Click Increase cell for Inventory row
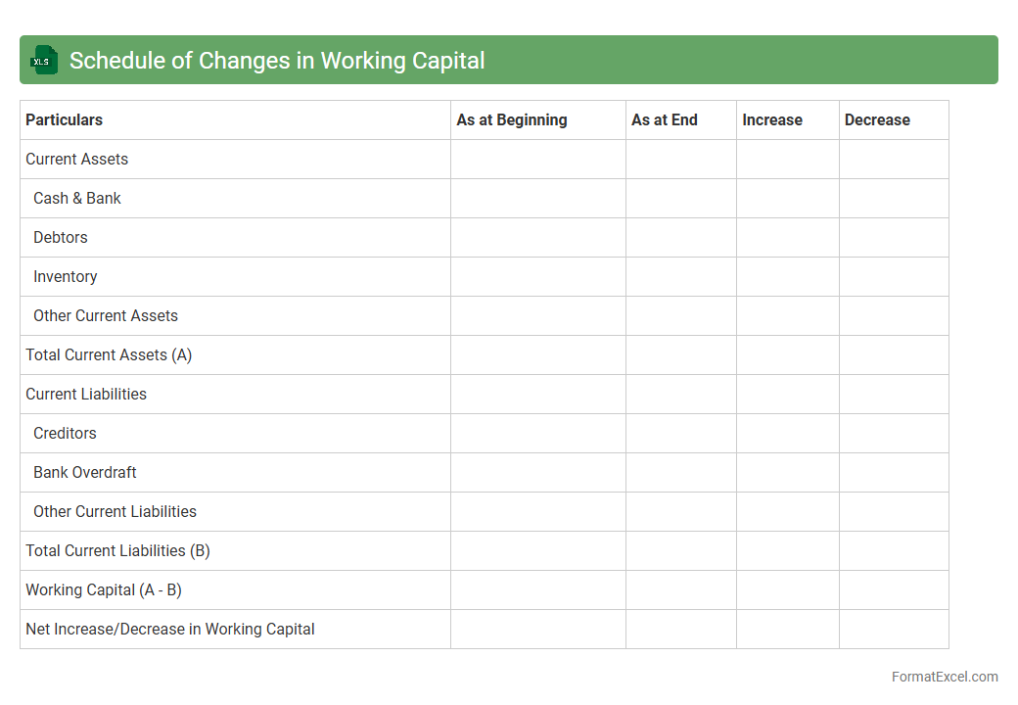 (787, 277)
